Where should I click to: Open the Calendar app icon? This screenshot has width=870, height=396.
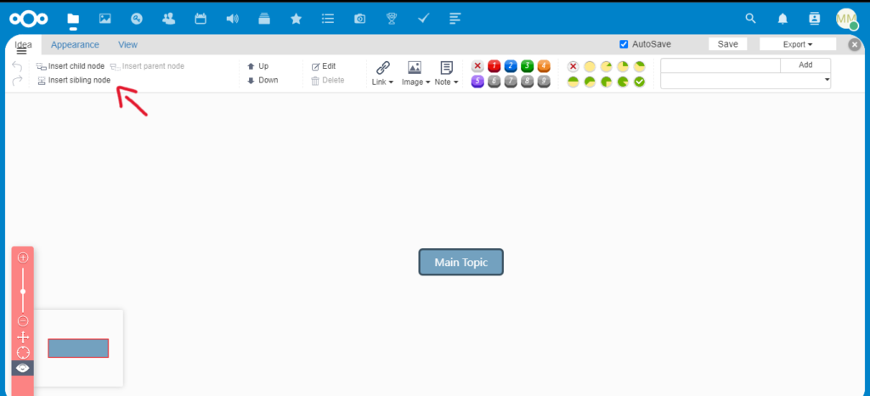201,19
